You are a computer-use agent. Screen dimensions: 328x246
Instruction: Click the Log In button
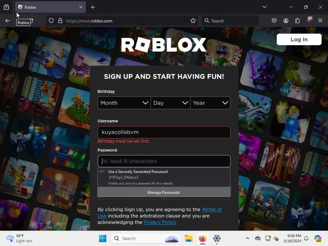click(x=299, y=39)
